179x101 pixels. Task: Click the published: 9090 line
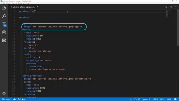pos(36,88)
